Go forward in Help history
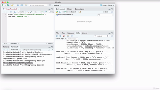Viewport: 160px width, 90px height. point(60,36)
